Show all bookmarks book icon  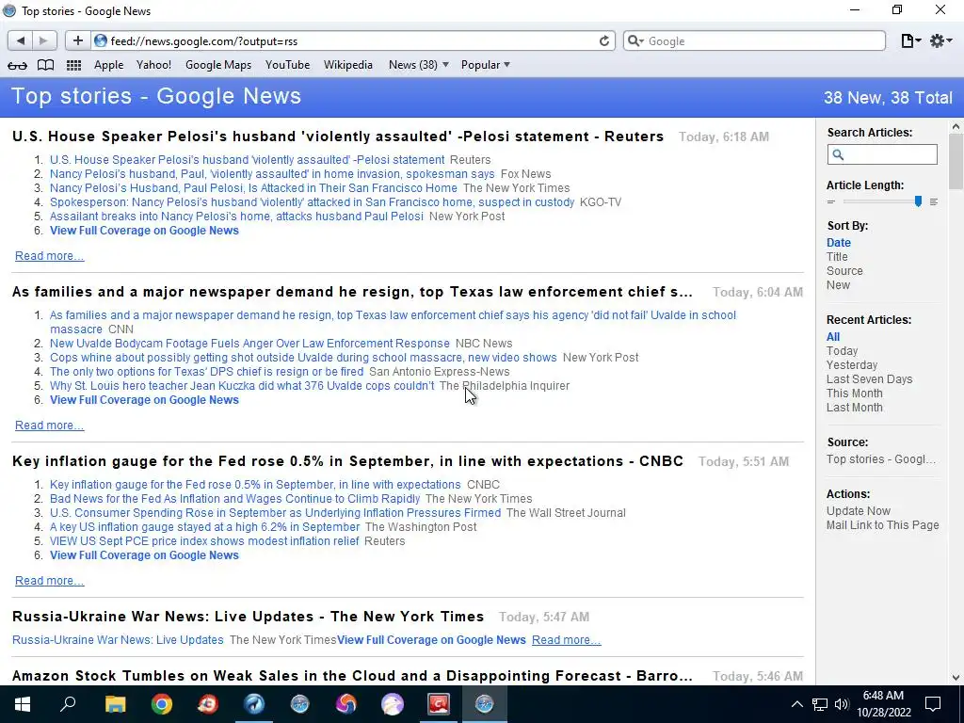click(x=45, y=65)
